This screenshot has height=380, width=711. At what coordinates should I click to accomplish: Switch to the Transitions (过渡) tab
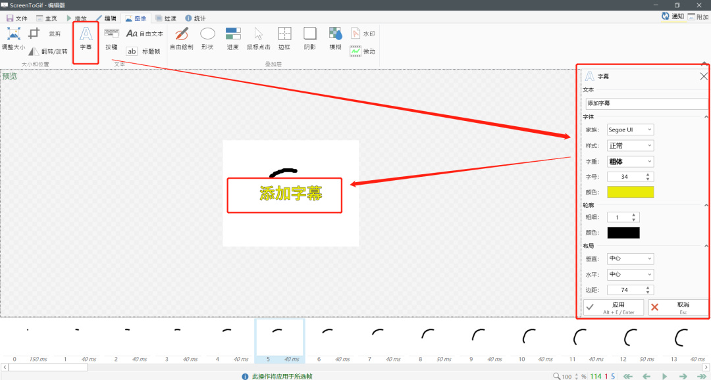165,18
